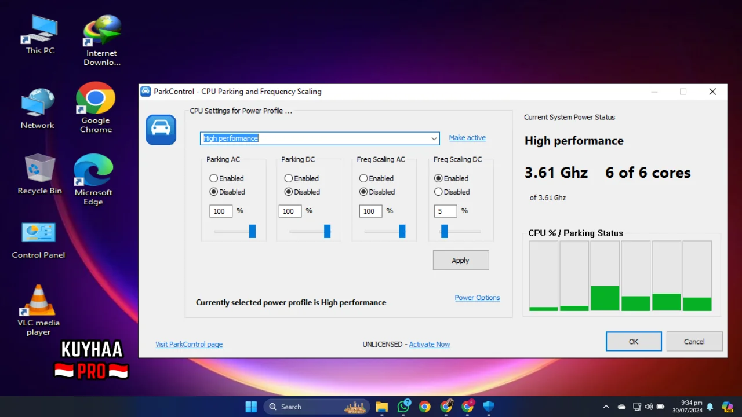Open Copilot preview icon in taskbar

pos(727,407)
